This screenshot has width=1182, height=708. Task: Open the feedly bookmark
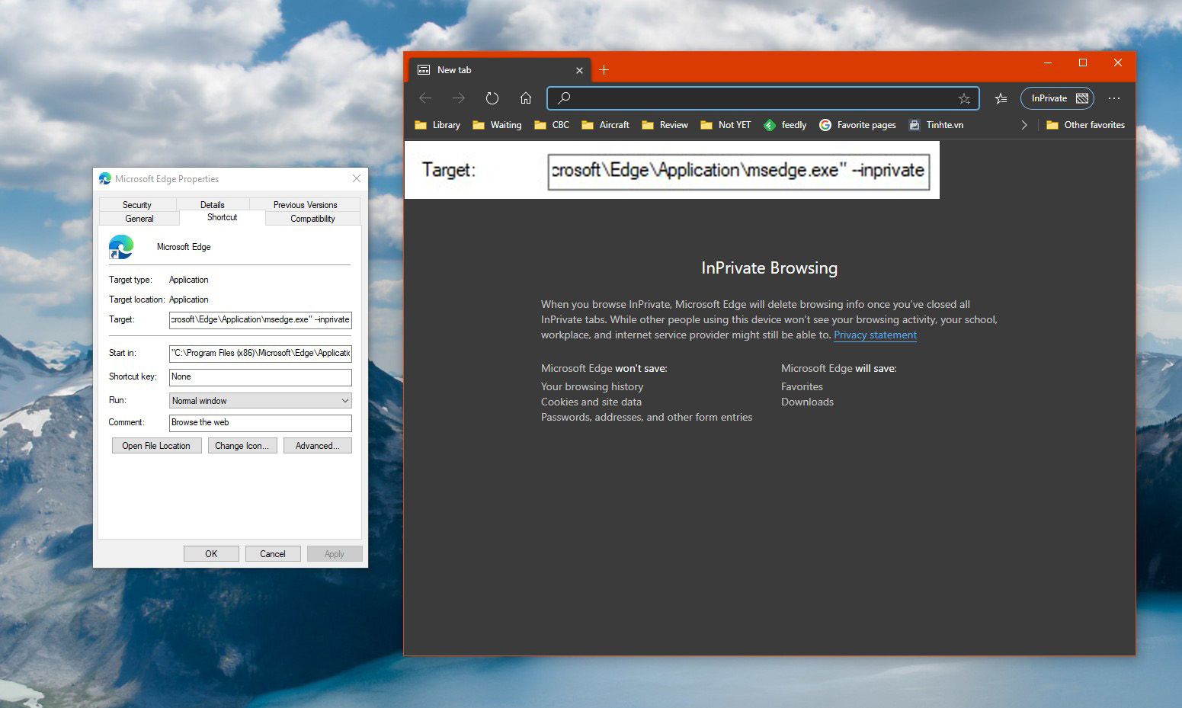tap(785, 125)
